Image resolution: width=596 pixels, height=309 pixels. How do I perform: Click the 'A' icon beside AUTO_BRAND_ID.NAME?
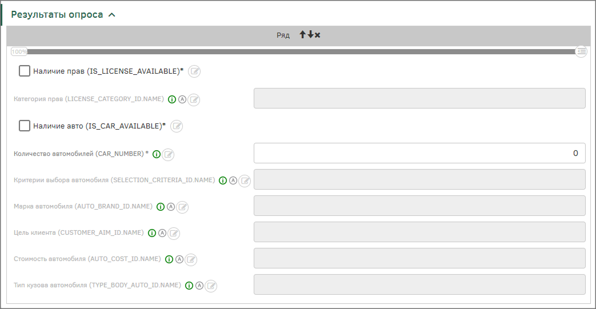click(x=171, y=207)
